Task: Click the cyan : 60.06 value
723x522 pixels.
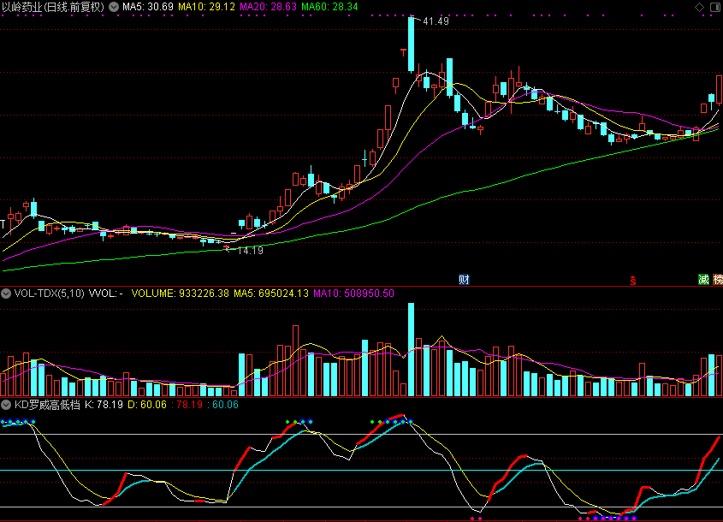Action: (222, 405)
